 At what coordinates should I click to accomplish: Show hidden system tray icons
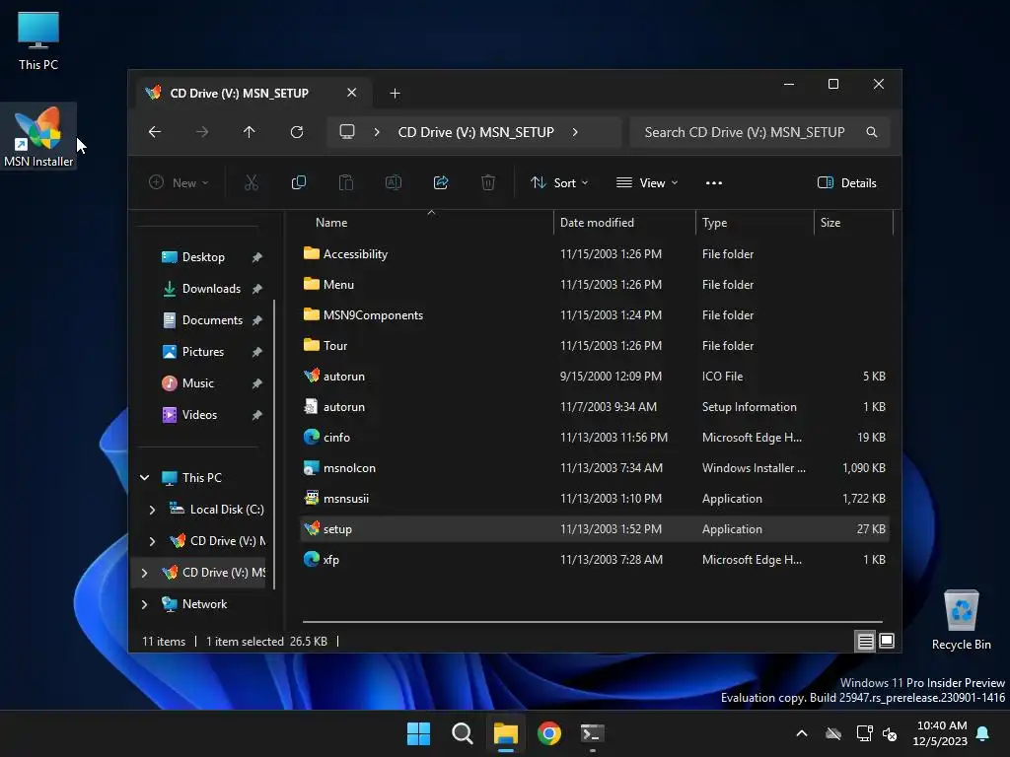[802, 733]
